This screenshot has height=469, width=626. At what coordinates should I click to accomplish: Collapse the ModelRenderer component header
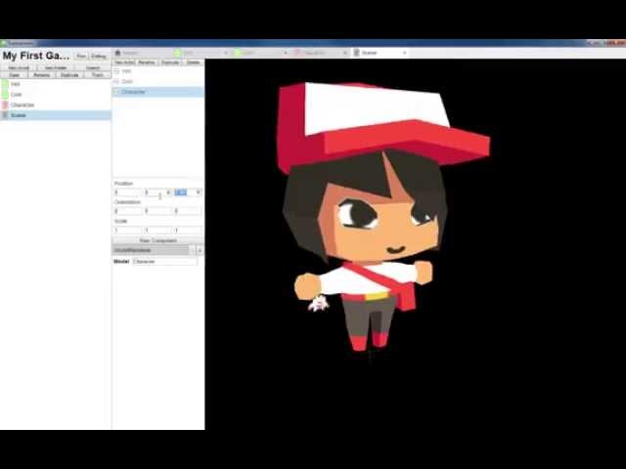(151, 250)
